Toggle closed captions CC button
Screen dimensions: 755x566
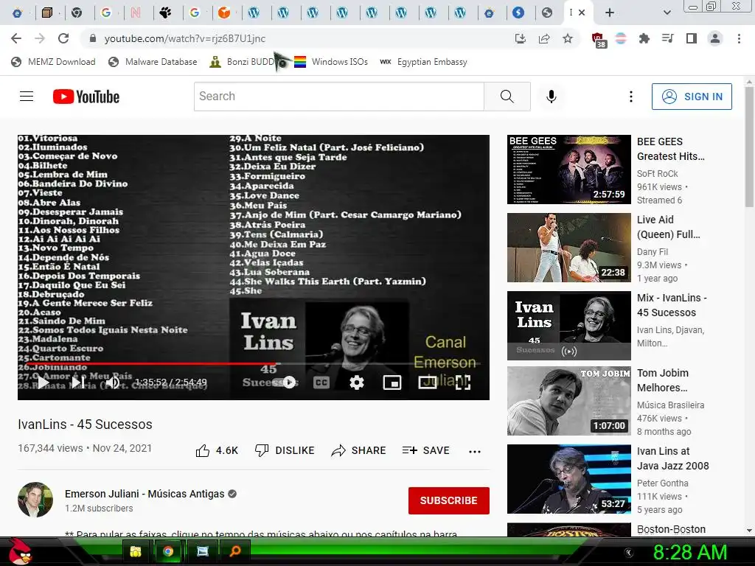click(x=321, y=382)
